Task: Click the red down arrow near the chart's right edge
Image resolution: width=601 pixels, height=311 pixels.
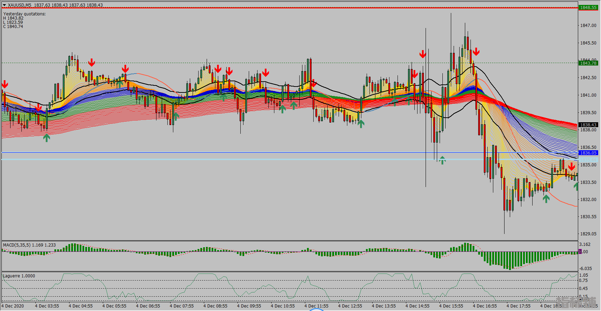Action: [572, 166]
